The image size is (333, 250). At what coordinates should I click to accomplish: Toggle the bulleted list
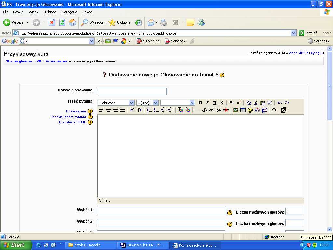coord(156,110)
